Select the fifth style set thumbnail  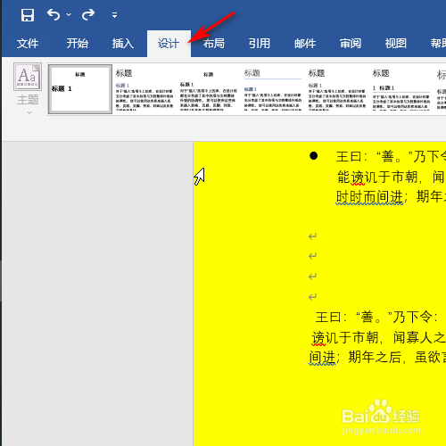337,89
